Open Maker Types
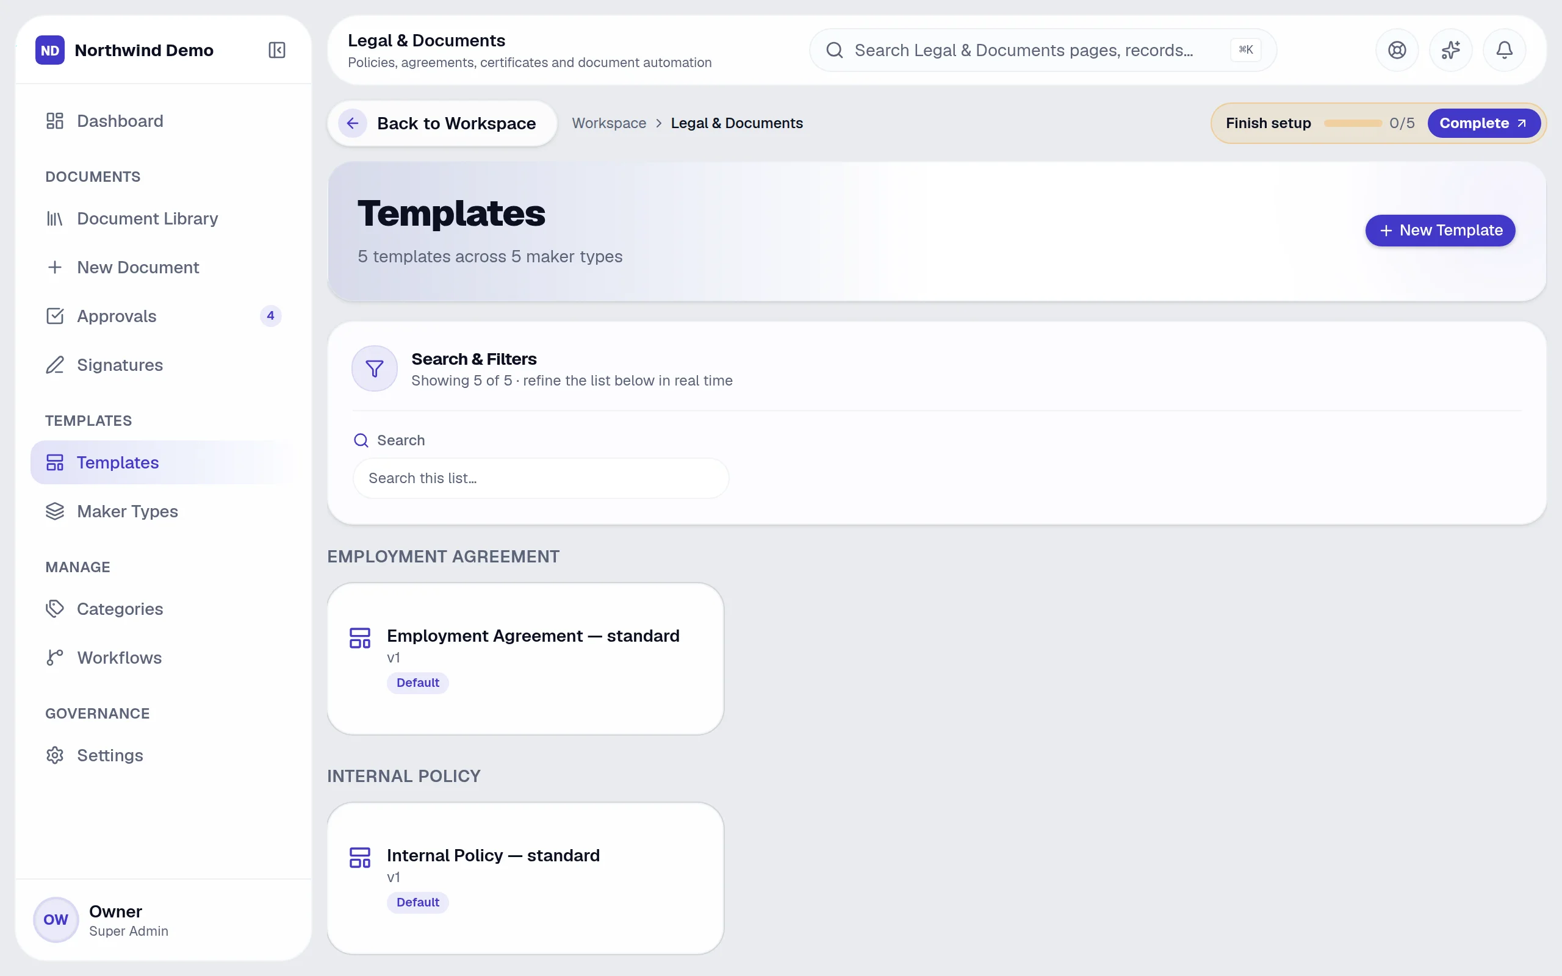 coord(164,511)
